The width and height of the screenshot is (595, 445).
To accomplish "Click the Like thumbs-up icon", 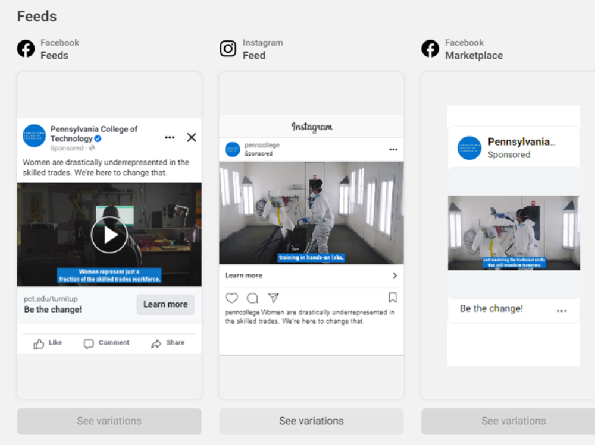I will point(39,343).
